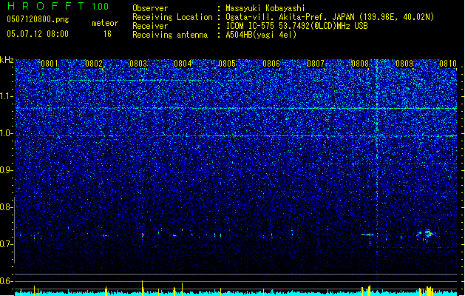
Task: Click the meteor count value 16
Action: coord(107,34)
